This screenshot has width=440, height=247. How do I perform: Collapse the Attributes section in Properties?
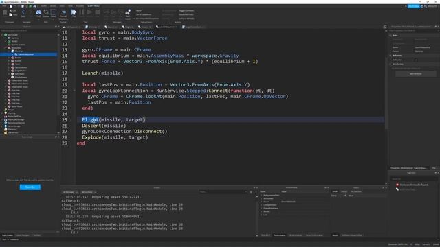pos(390,64)
